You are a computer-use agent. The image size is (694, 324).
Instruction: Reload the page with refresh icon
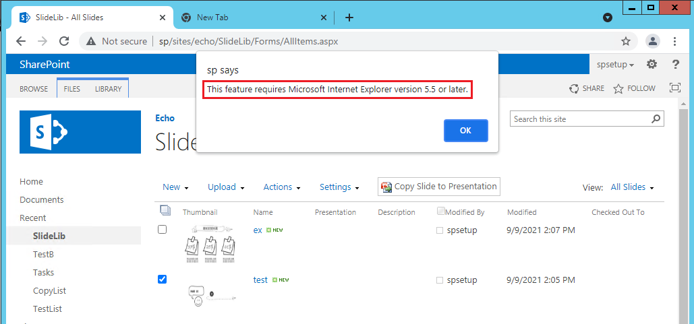point(64,41)
